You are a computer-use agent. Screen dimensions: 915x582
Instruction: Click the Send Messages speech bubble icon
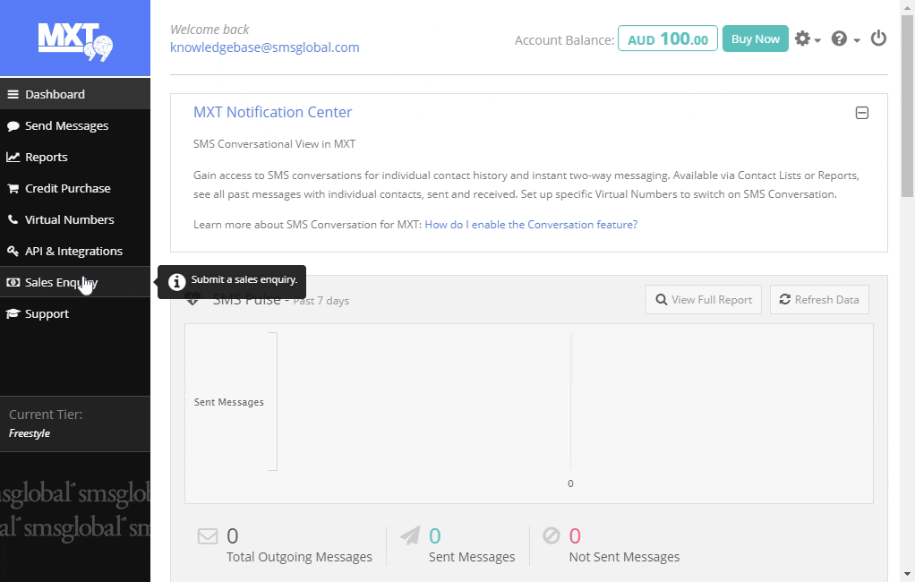pos(13,126)
